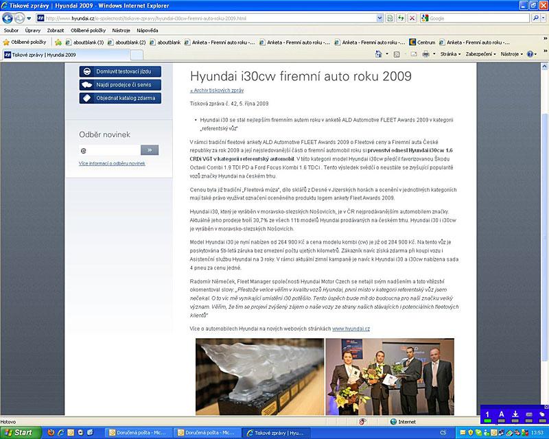Expand the Print options dropdown arrow
Image resolution: width=549 pixels, height=439 pixels.
pyautogui.click(x=434, y=54)
